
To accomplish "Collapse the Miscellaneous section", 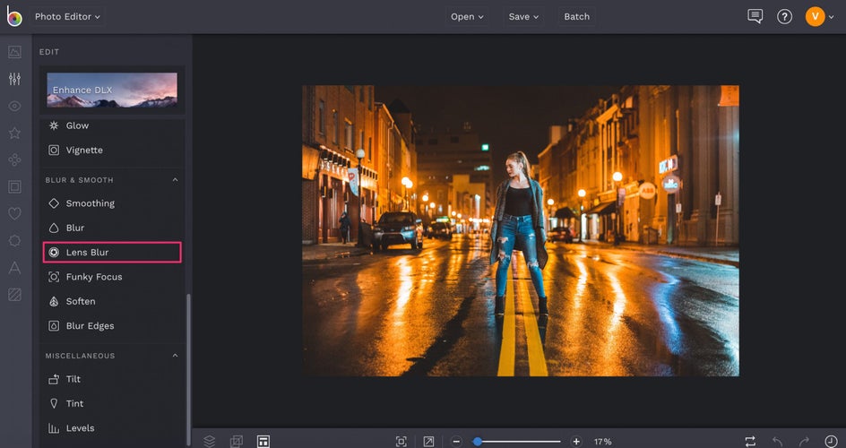I will (x=176, y=356).
